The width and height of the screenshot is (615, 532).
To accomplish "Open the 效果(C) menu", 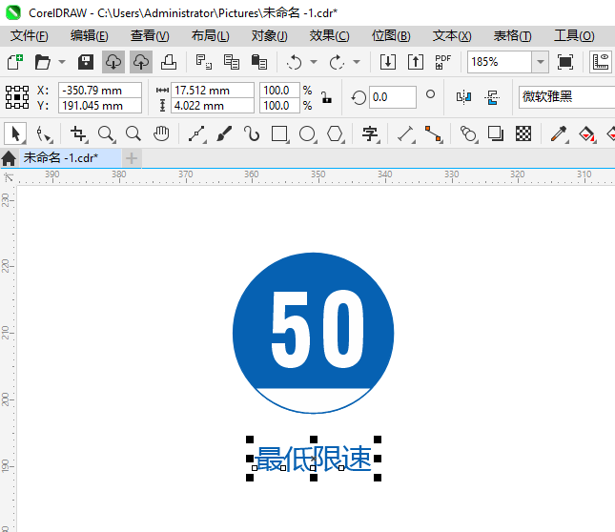I will (329, 35).
